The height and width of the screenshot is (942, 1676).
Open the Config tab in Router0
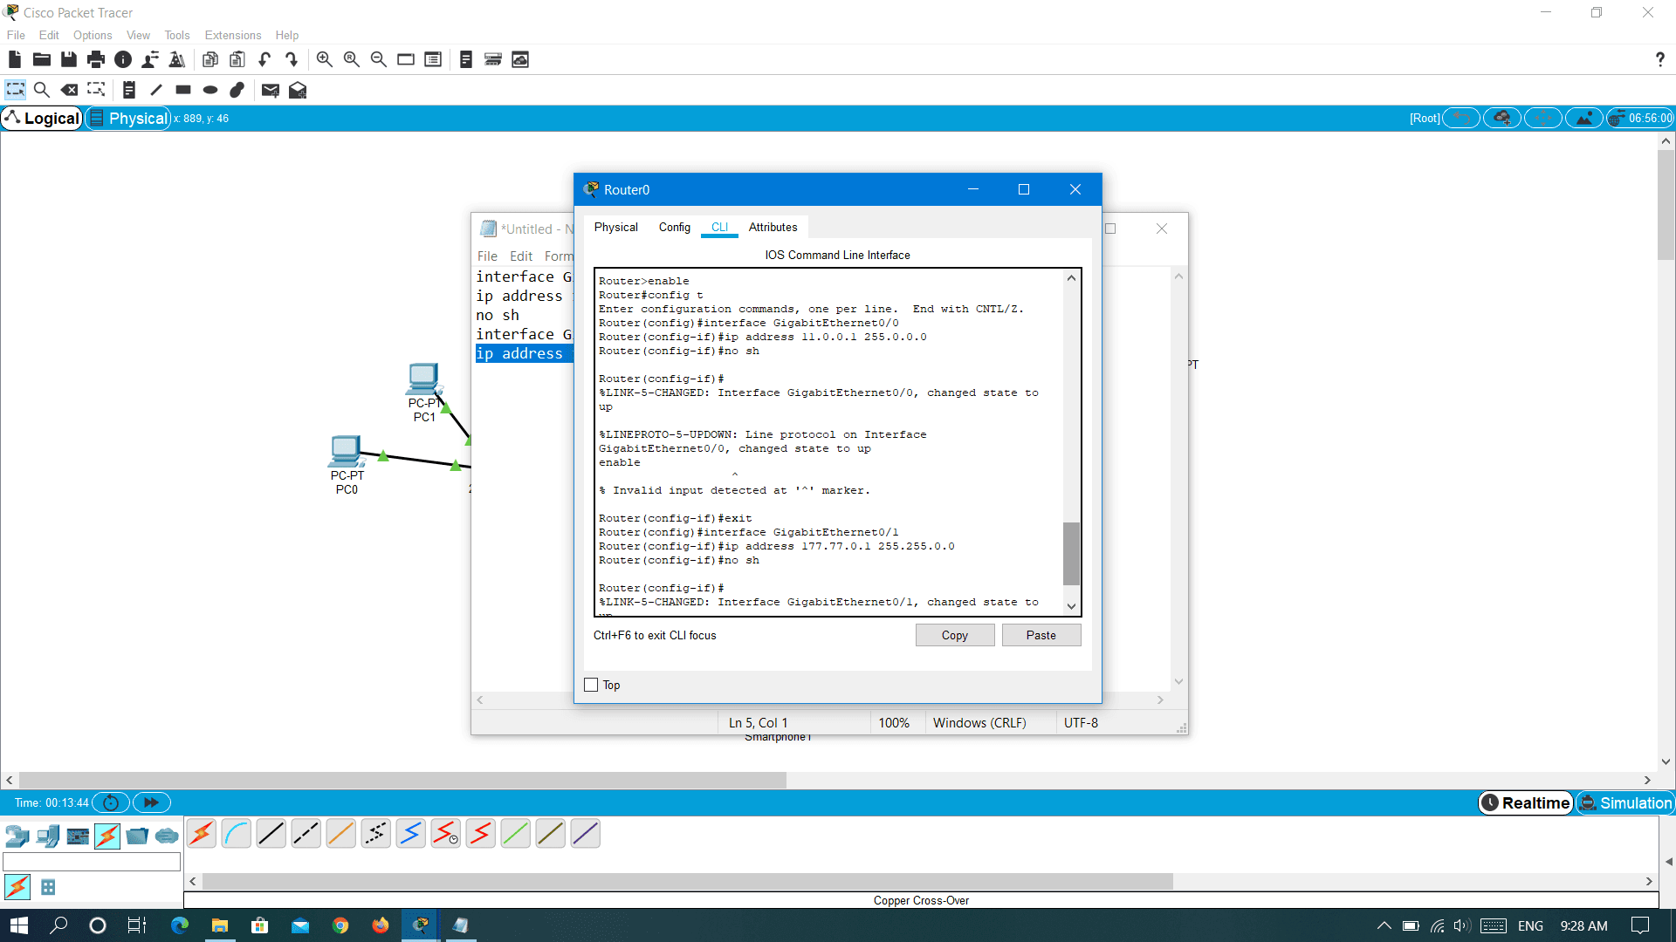pos(674,227)
